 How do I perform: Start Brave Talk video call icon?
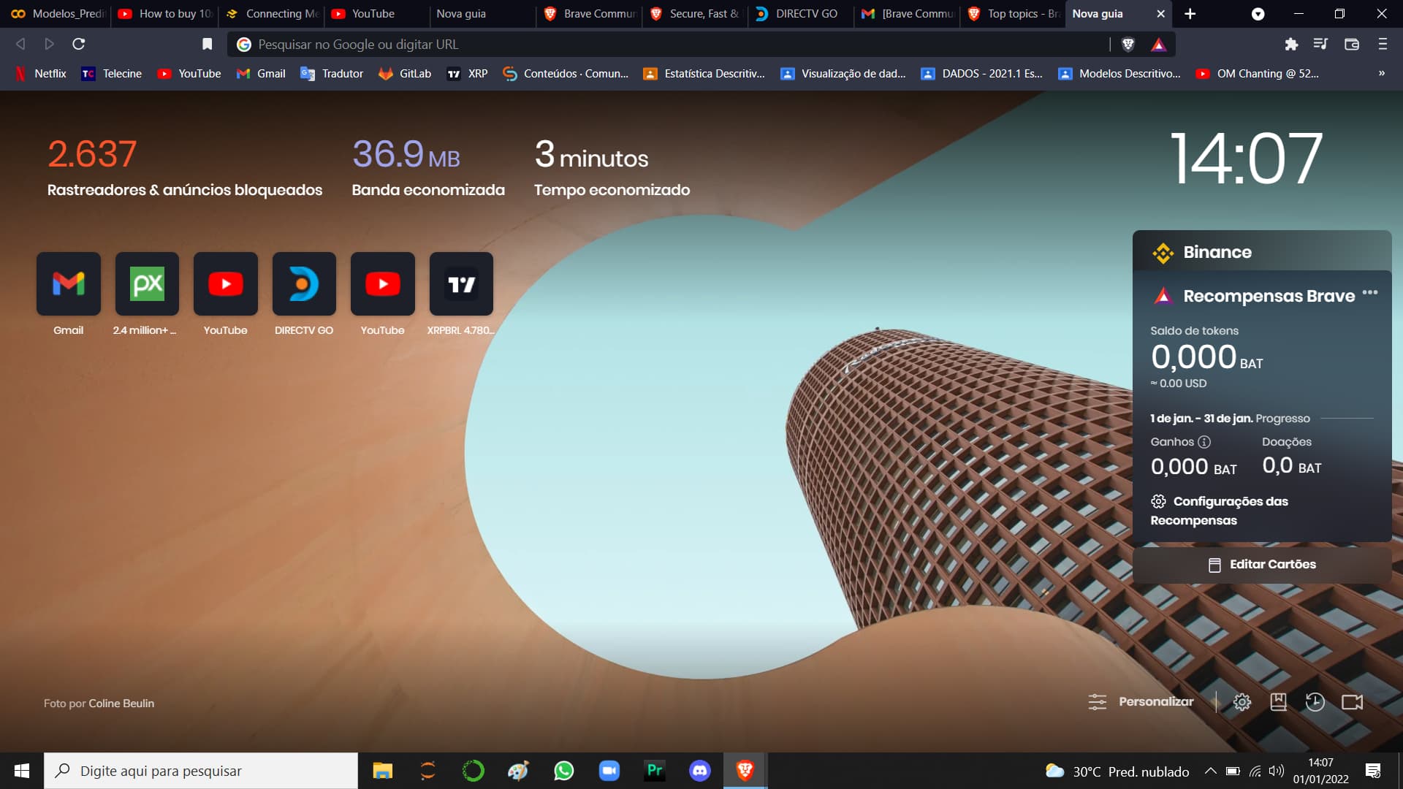coord(1352,702)
